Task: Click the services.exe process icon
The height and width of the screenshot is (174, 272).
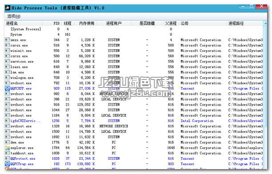Action: [8, 61]
